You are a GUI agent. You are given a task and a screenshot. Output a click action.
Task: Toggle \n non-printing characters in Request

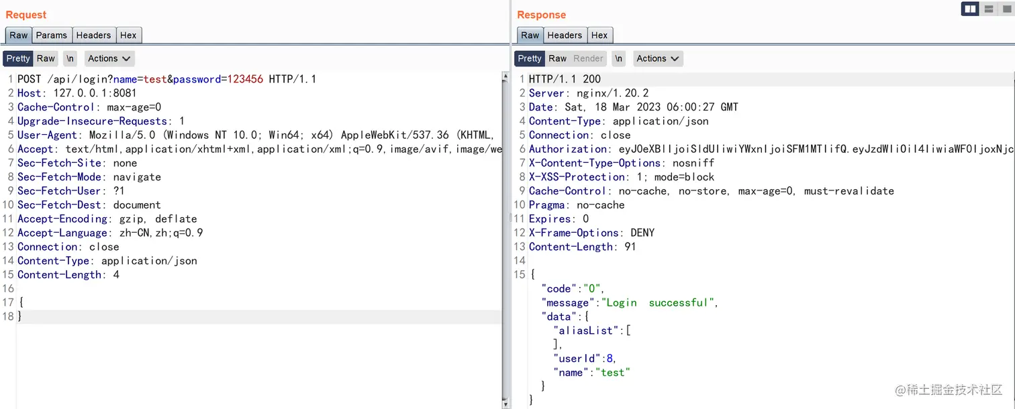tap(70, 58)
